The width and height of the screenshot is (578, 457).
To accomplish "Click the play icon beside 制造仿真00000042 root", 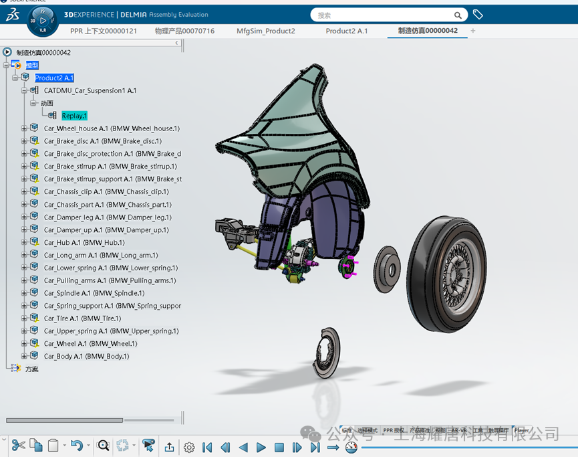I will coord(7,52).
